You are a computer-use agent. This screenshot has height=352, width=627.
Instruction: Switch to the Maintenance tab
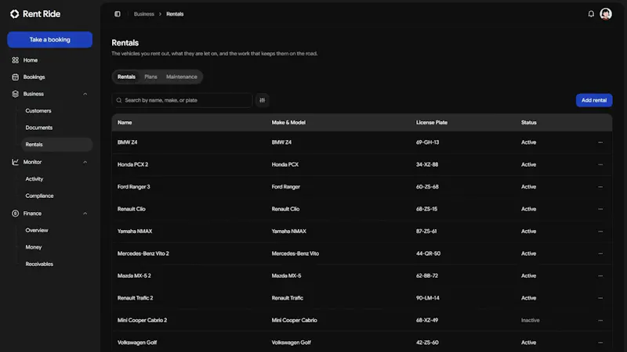(x=182, y=77)
